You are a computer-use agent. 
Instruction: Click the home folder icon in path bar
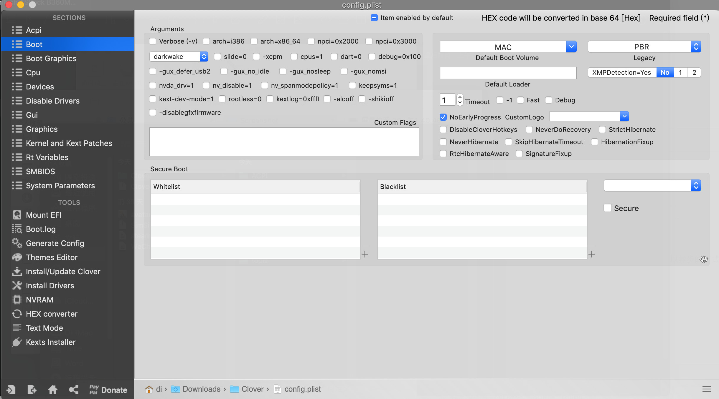tap(149, 389)
